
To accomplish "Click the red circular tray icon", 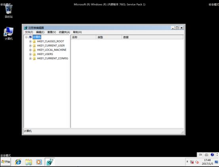I will pos(197,162).
